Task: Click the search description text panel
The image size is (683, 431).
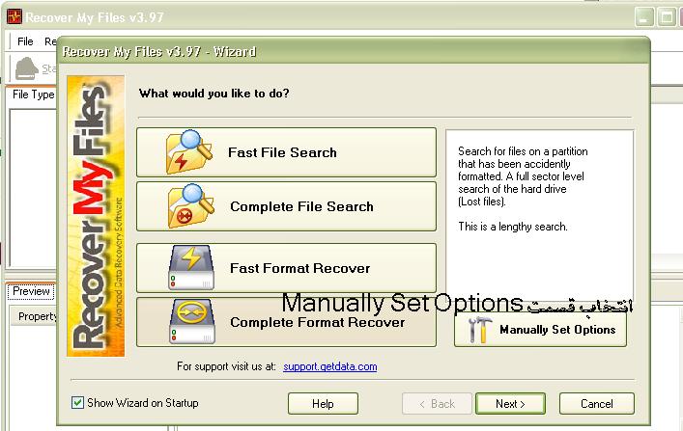Action: click(x=539, y=215)
